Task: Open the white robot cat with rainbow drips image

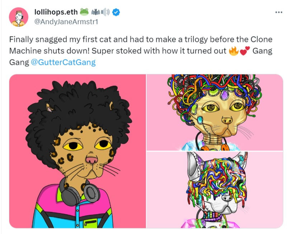Action: 214,190
